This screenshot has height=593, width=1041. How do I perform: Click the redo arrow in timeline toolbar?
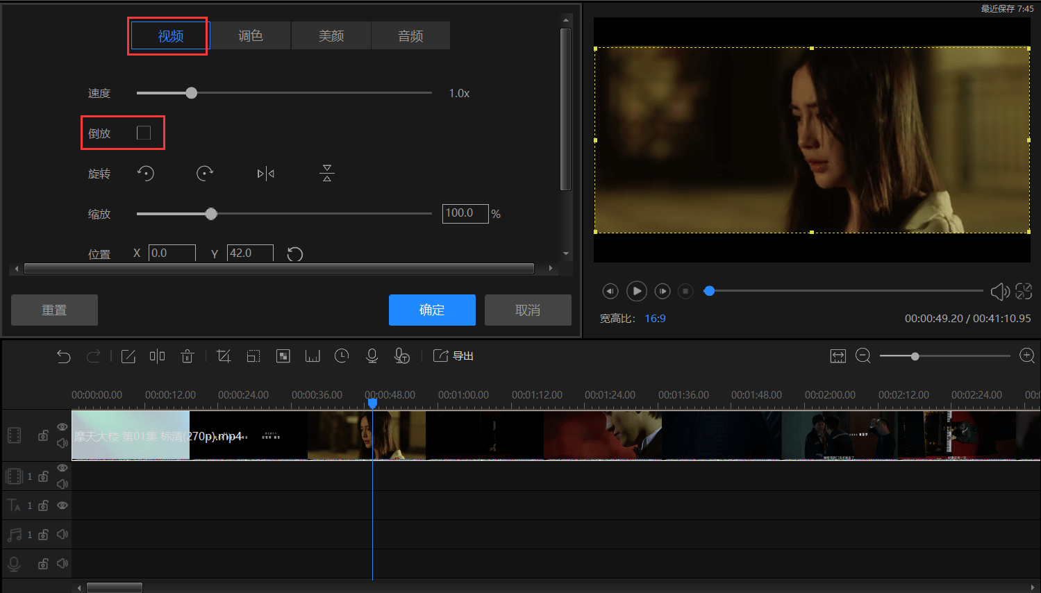(93, 356)
